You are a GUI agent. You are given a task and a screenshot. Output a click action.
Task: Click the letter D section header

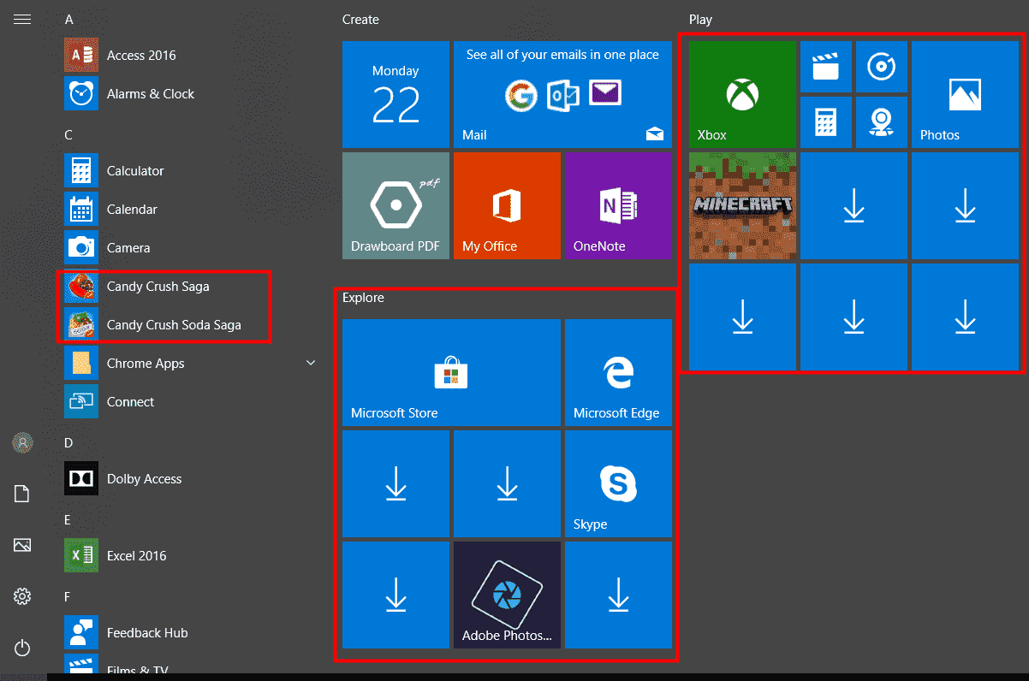point(68,442)
